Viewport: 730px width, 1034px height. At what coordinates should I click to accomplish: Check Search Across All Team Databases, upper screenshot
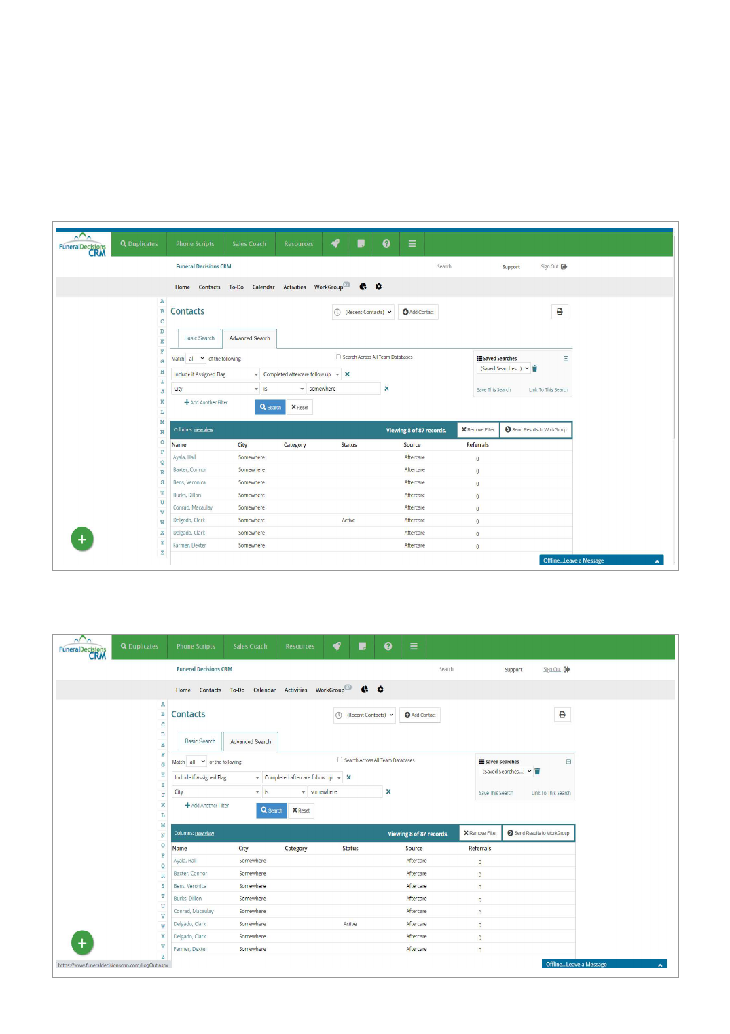(x=338, y=357)
